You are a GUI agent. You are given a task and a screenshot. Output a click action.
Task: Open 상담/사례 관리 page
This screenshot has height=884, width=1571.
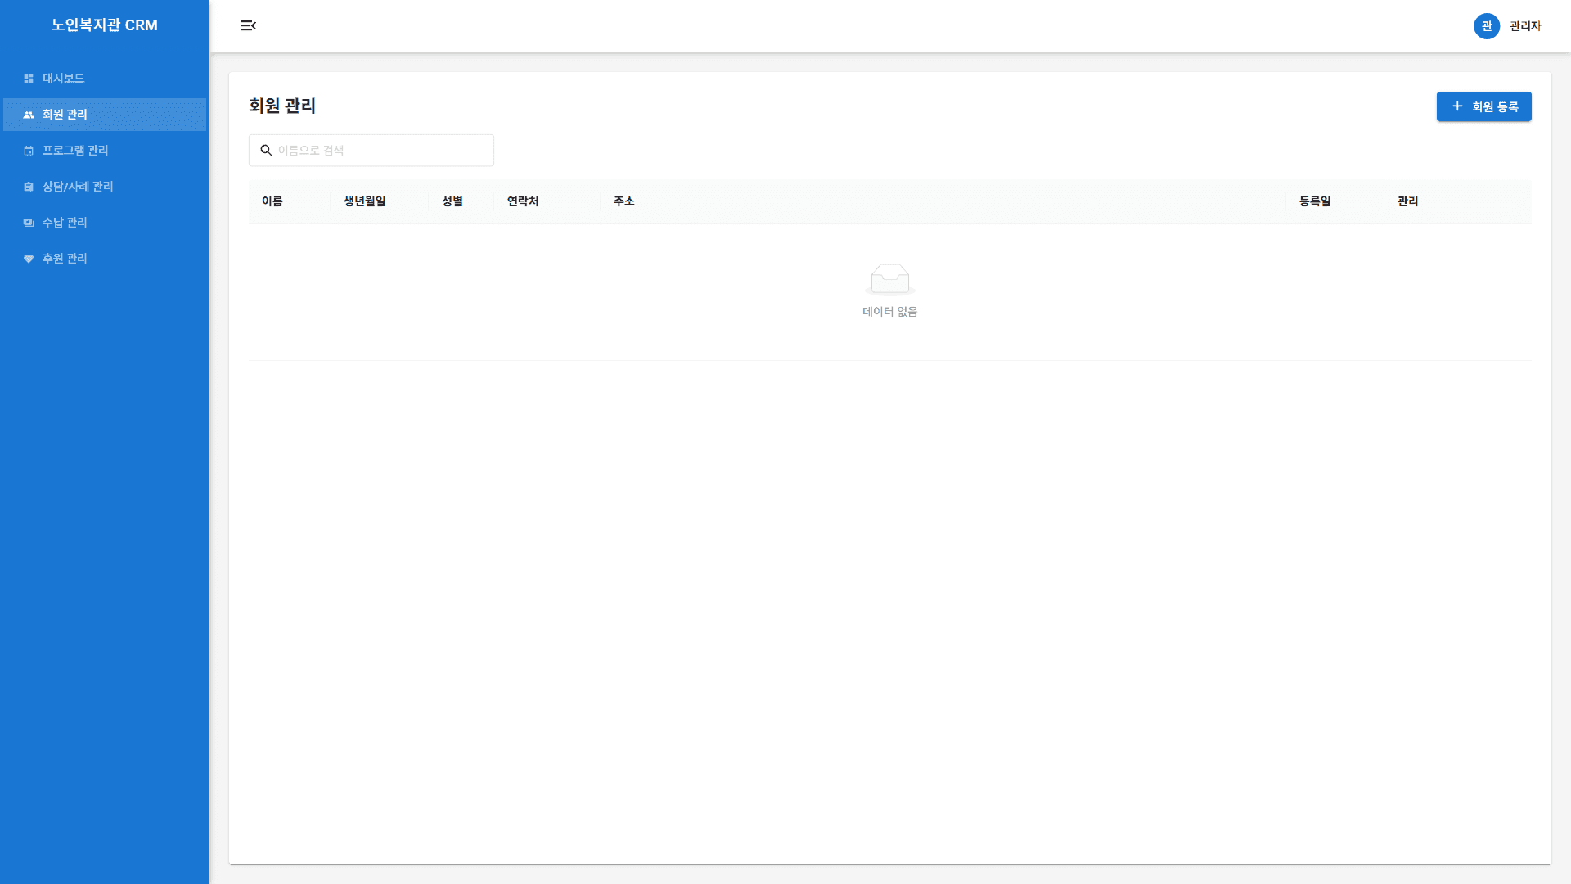78,187
